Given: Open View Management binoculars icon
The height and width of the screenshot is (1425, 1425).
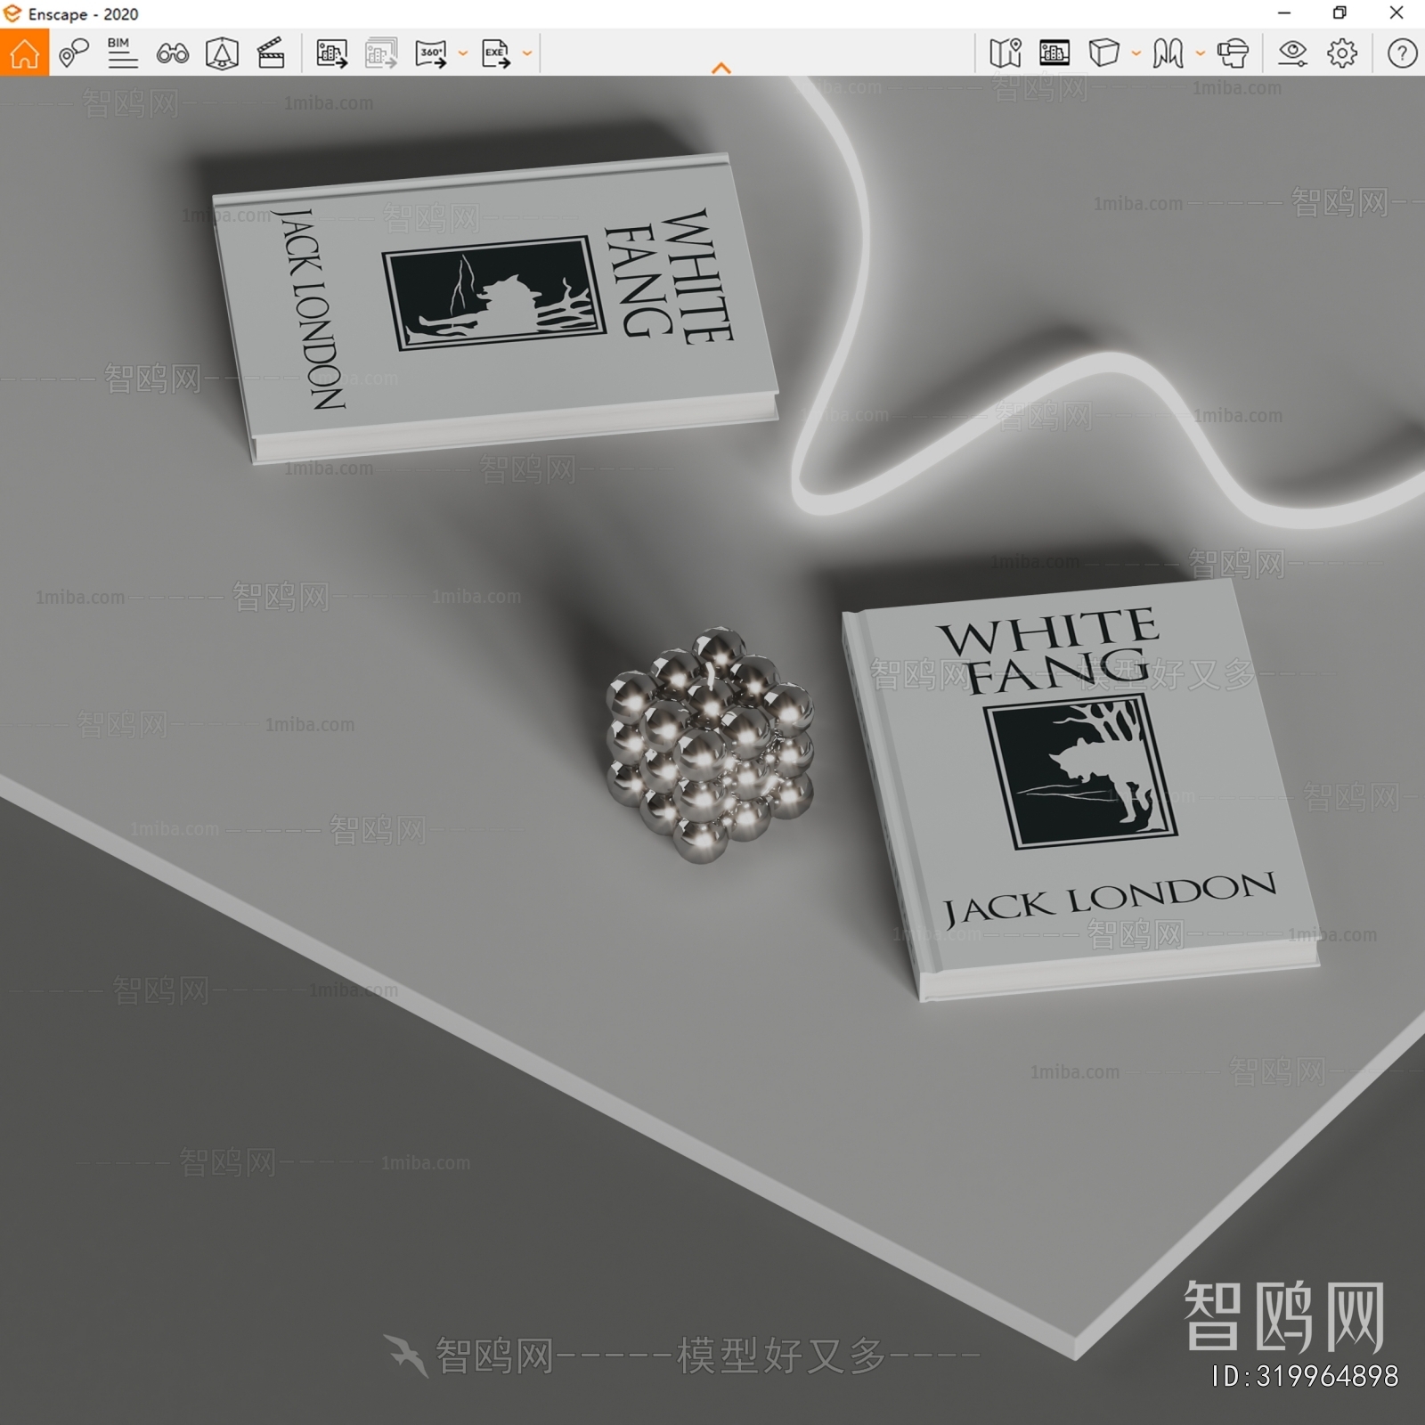Looking at the screenshot, I should tap(172, 53).
